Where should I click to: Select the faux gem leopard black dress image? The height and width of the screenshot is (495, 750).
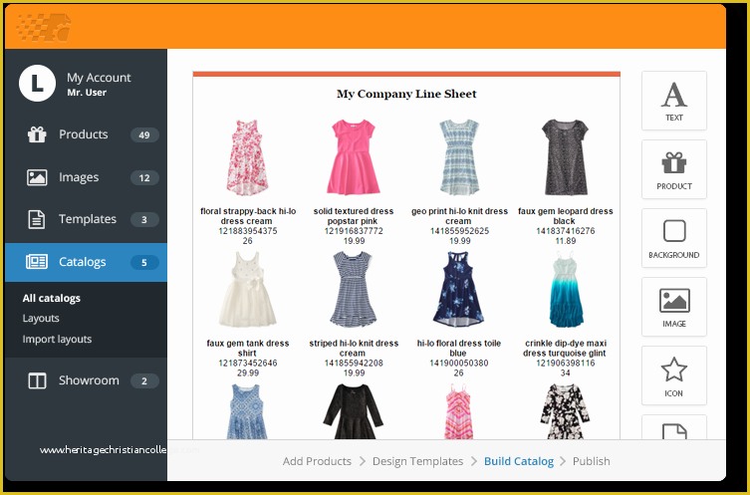565,157
